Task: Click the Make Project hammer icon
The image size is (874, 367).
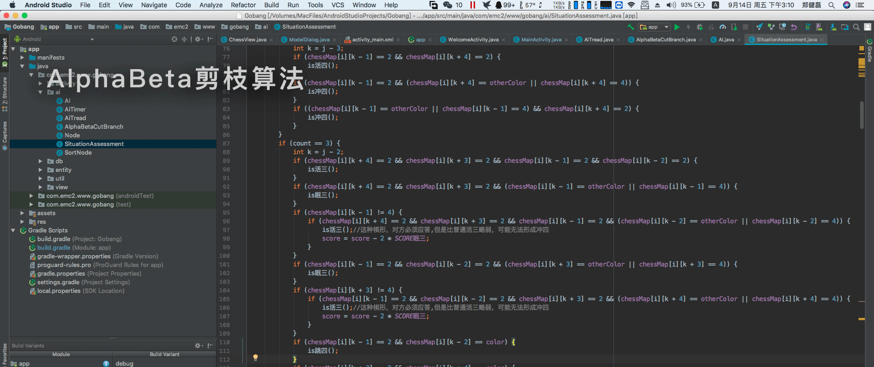Action: pos(631,27)
